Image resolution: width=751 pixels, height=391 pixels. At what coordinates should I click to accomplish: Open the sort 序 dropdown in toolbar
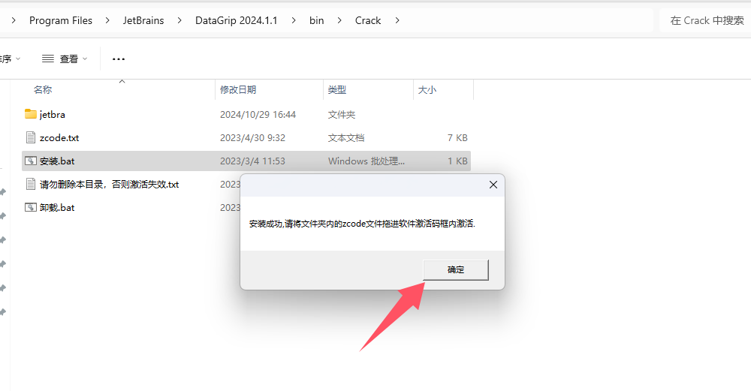[10, 59]
